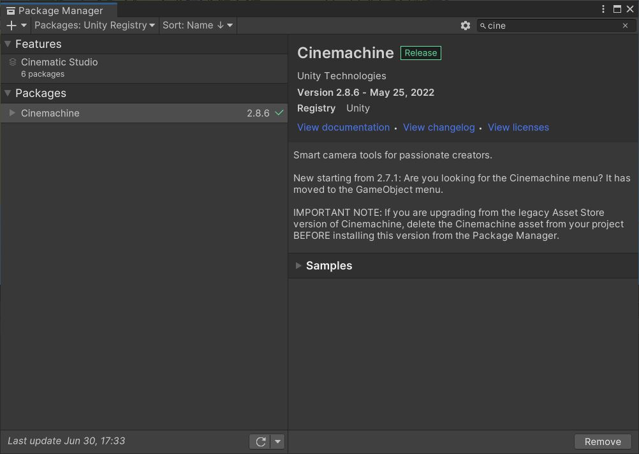The width and height of the screenshot is (639, 454).
Task: Open the Packages: Unity Registry dropdown
Action: 94,26
